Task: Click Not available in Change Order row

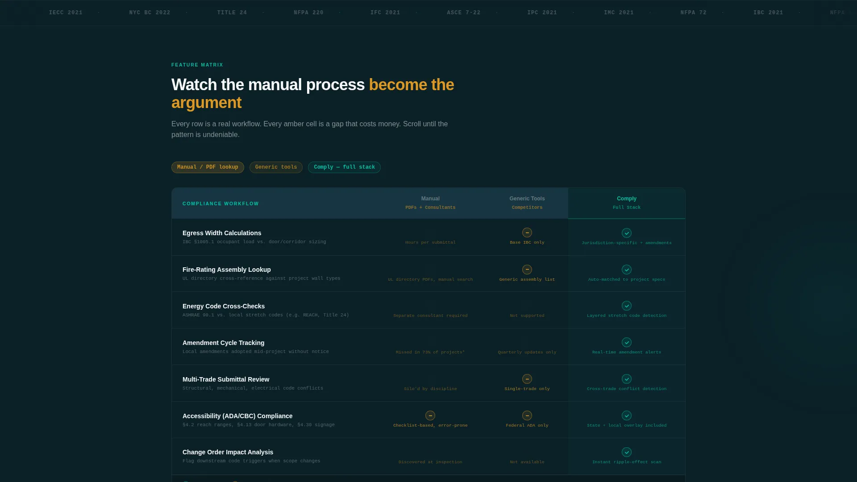Action: [527, 462]
